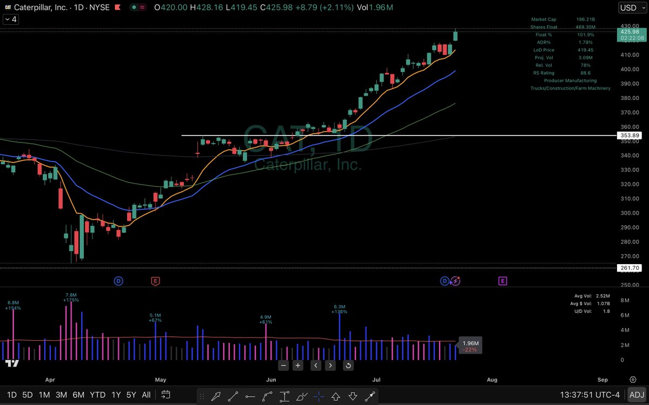Select the horizontal ray tool
This screenshot has height=405, width=649.
250,396
